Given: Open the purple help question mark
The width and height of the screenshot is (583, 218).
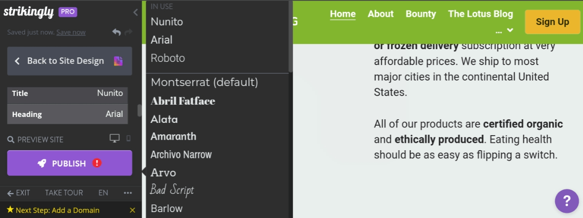Looking at the screenshot, I should [567, 201].
